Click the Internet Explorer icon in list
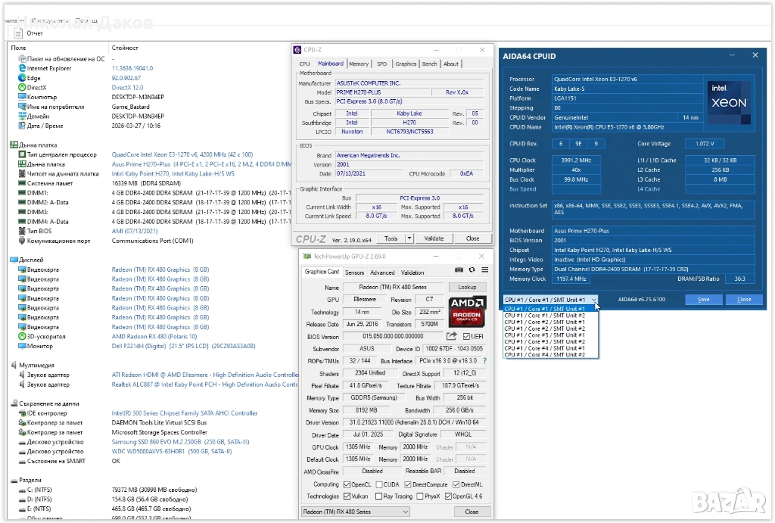 point(22,68)
